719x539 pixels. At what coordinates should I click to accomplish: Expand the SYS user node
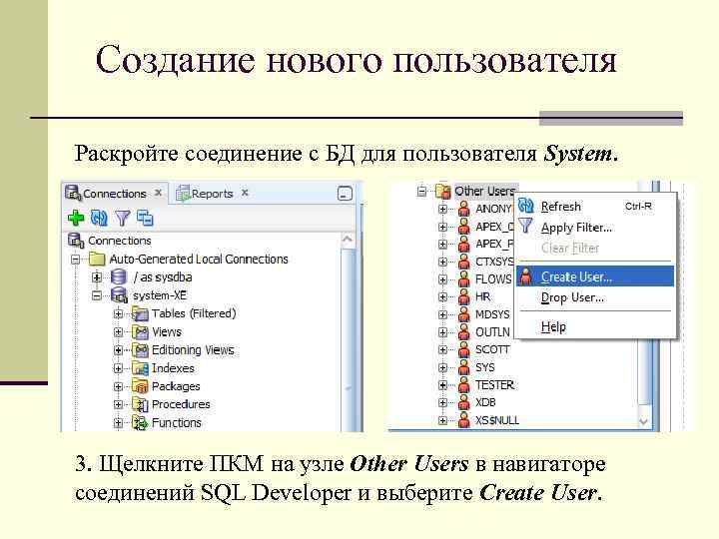(x=442, y=367)
